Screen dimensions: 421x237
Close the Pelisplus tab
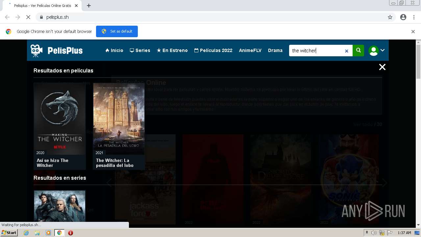[x=77, y=6]
